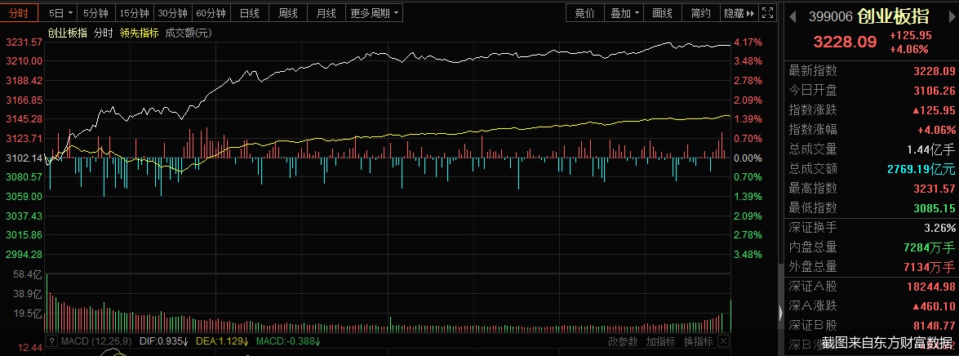Click the 外盘总量 value 7134万手
The width and height of the screenshot is (959, 356).
931,267
